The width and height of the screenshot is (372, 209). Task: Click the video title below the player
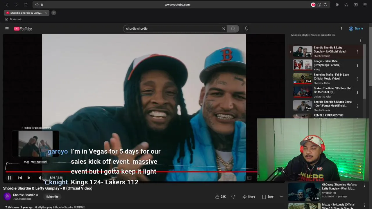click(48, 188)
